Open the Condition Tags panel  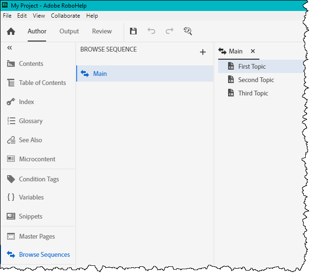point(39,179)
